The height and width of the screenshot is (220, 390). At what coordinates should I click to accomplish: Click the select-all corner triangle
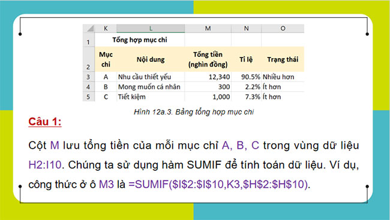pyautogui.click(x=89, y=28)
